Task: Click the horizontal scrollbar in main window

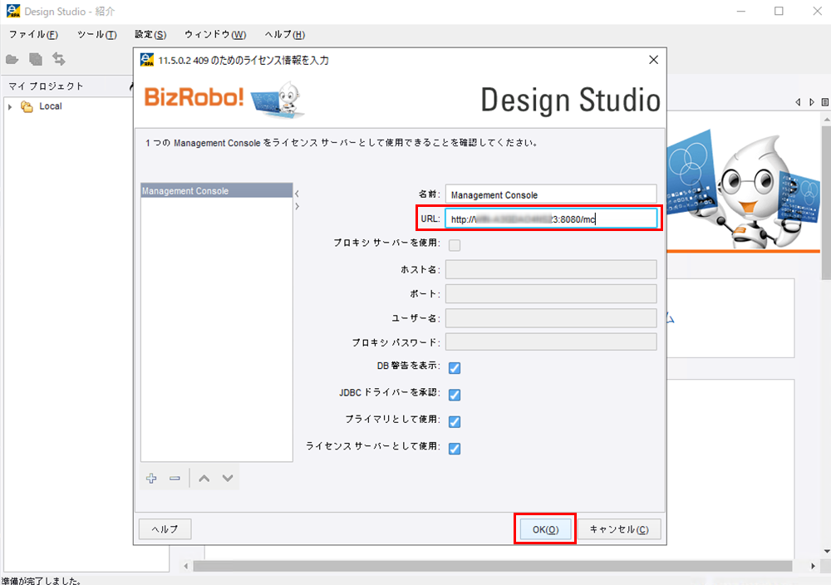Action: pos(493,566)
